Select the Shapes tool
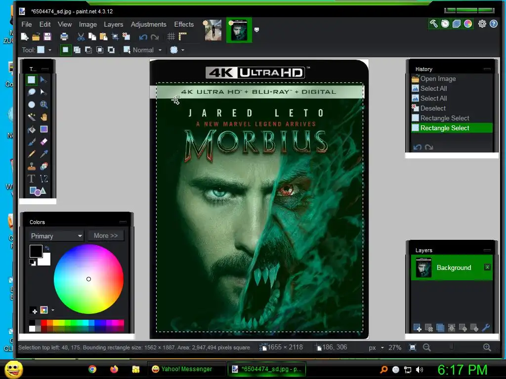 tap(38, 191)
